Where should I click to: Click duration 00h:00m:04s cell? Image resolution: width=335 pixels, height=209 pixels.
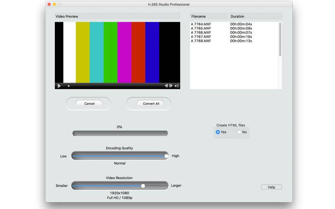241,24
